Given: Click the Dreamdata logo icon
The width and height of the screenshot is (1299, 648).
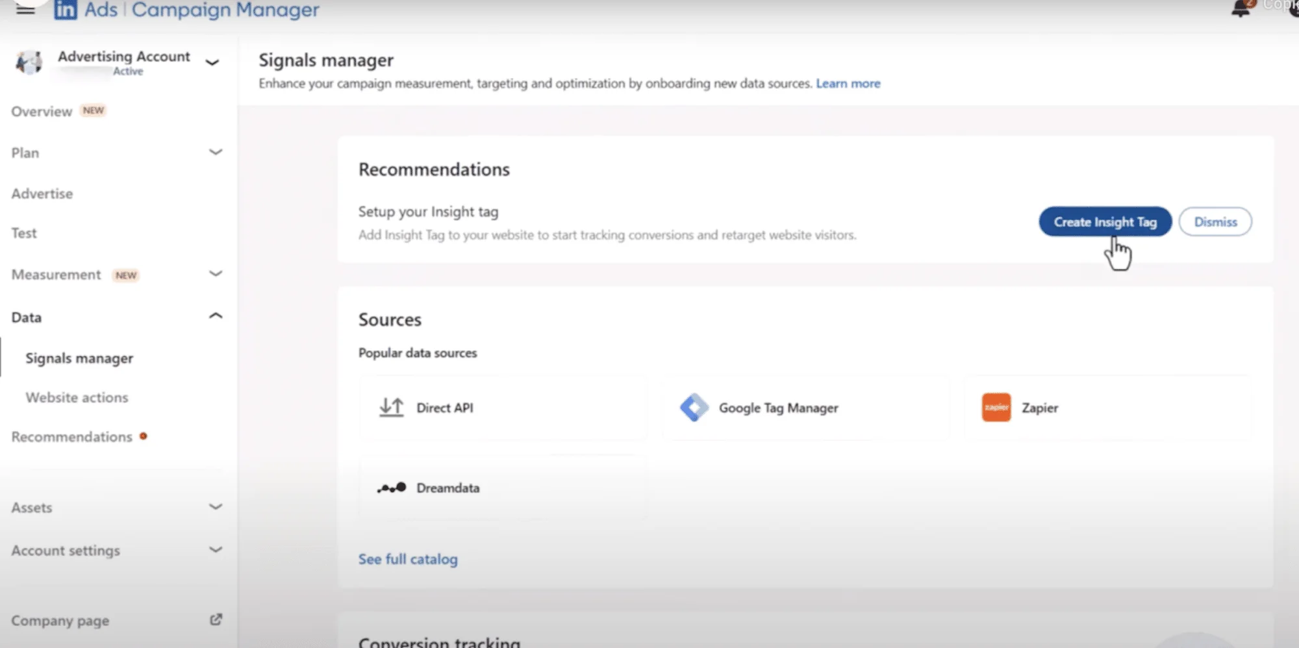Looking at the screenshot, I should (392, 488).
